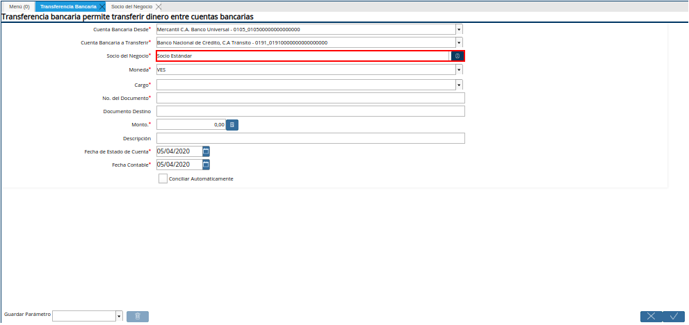The width and height of the screenshot is (689, 325).
Task: Click the Monto amount field
Action: click(x=191, y=125)
